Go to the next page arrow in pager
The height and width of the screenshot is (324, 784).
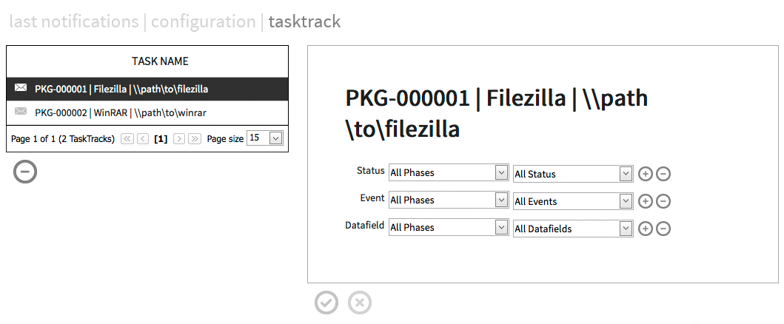pyautogui.click(x=179, y=138)
